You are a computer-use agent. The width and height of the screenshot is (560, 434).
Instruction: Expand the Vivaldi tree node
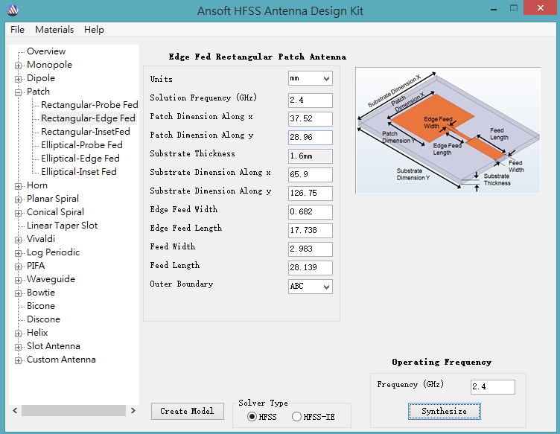tap(18, 240)
